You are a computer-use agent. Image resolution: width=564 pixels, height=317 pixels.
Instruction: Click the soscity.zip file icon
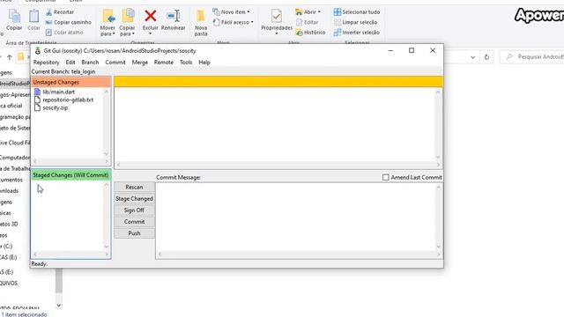point(37,107)
